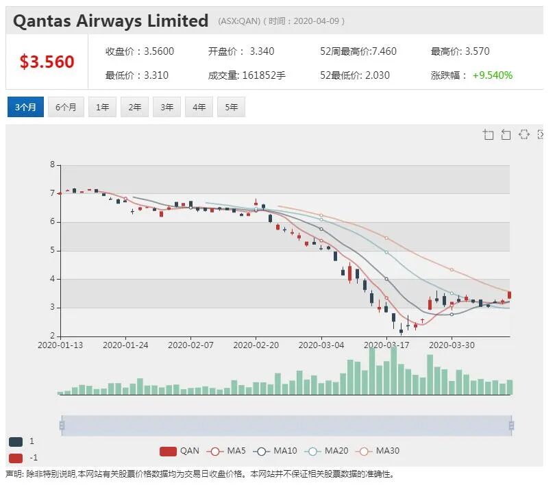Click the data zoom slider range bar
This screenshot has height=492, width=555.
pos(286,425)
